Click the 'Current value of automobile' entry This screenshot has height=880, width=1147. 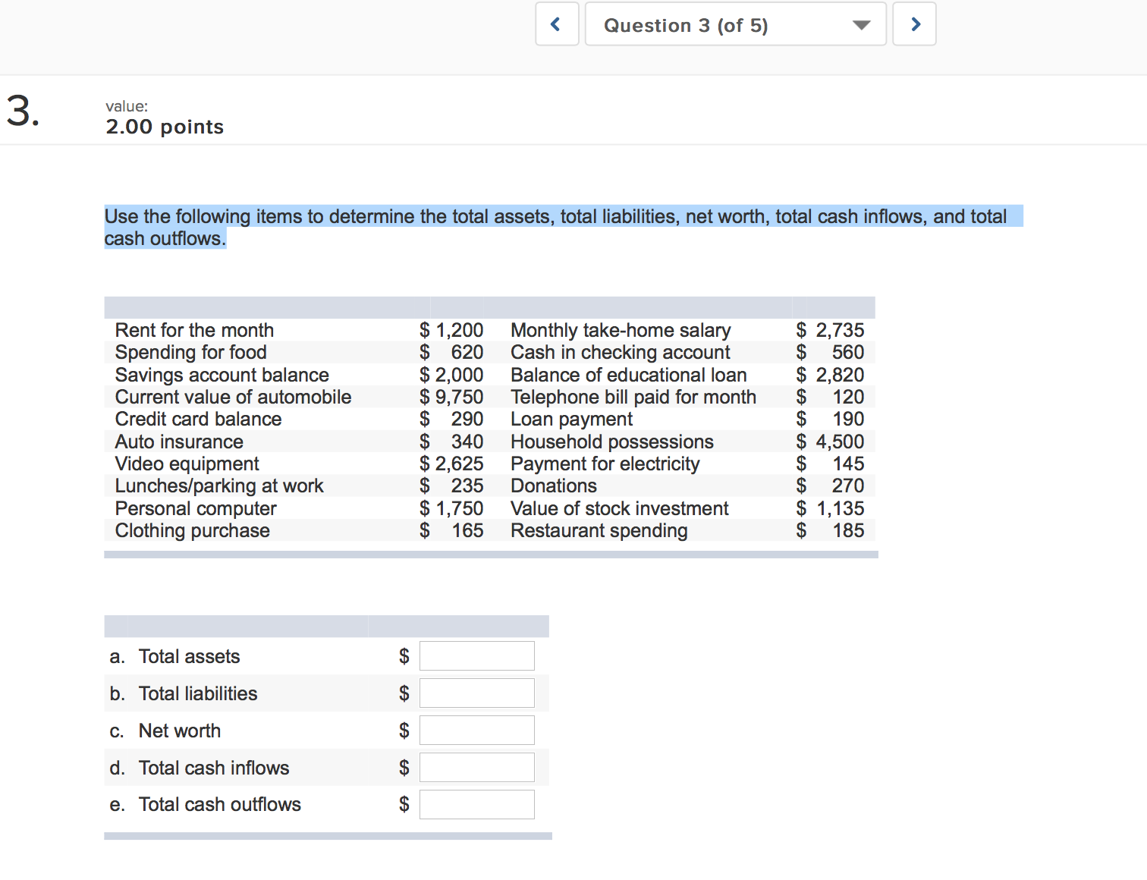(x=233, y=398)
